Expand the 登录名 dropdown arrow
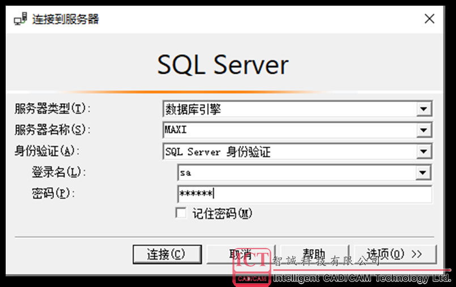This screenshot has width=456, height=287. coord(423,172)
